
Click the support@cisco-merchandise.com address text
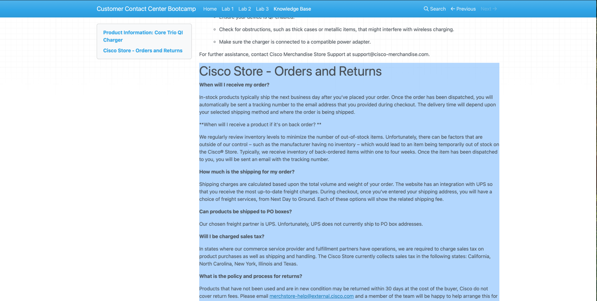[390, 54]
